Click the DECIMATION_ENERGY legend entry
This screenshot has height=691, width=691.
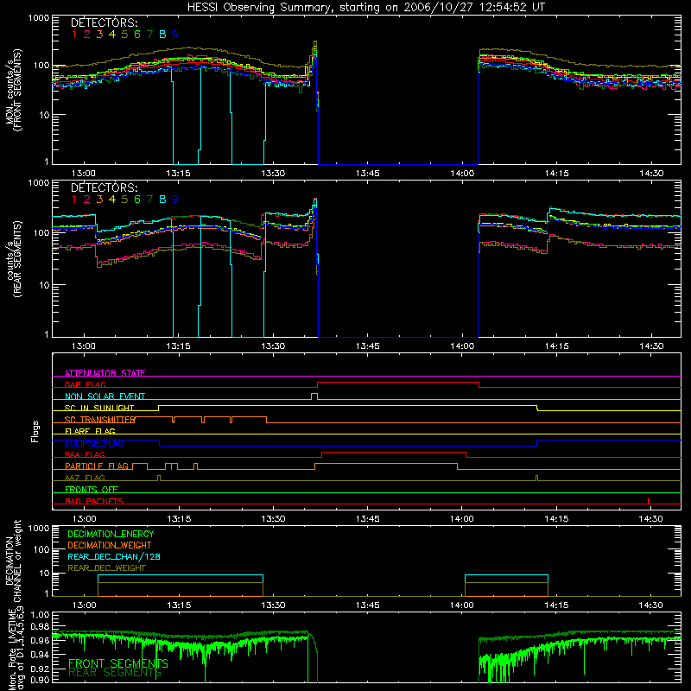pos(111,534)
